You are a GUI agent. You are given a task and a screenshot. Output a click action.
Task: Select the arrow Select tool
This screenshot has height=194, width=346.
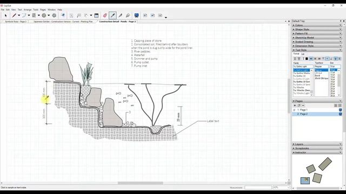(x=6, y=16)
